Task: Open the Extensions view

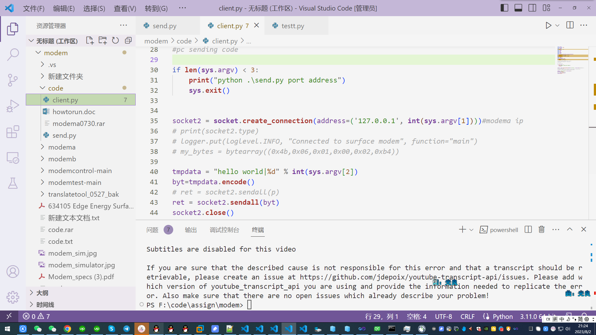Action: (x=13, y=132)
